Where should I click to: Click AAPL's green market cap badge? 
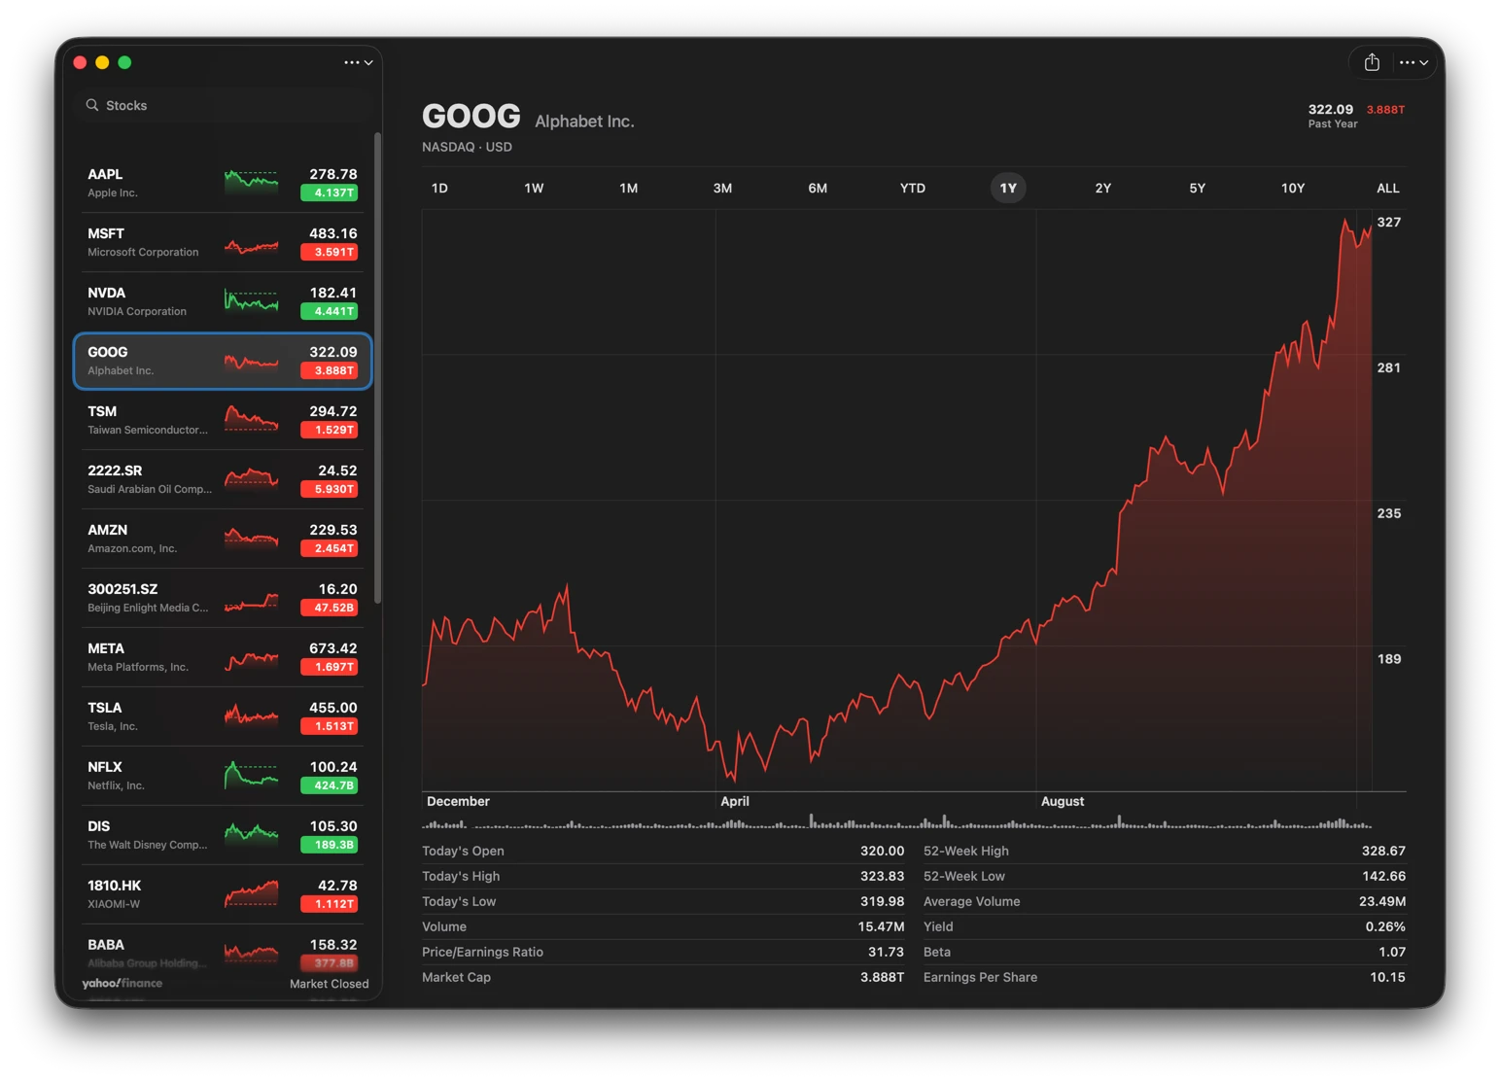[x=330, y=192]
